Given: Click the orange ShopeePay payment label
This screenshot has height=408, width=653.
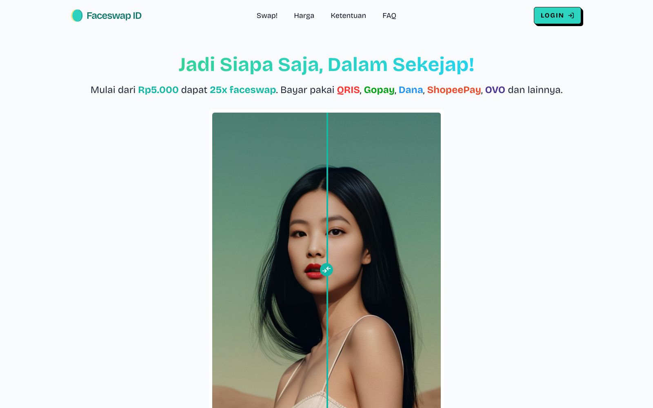Looking at the screenshot, I should 454,90.
